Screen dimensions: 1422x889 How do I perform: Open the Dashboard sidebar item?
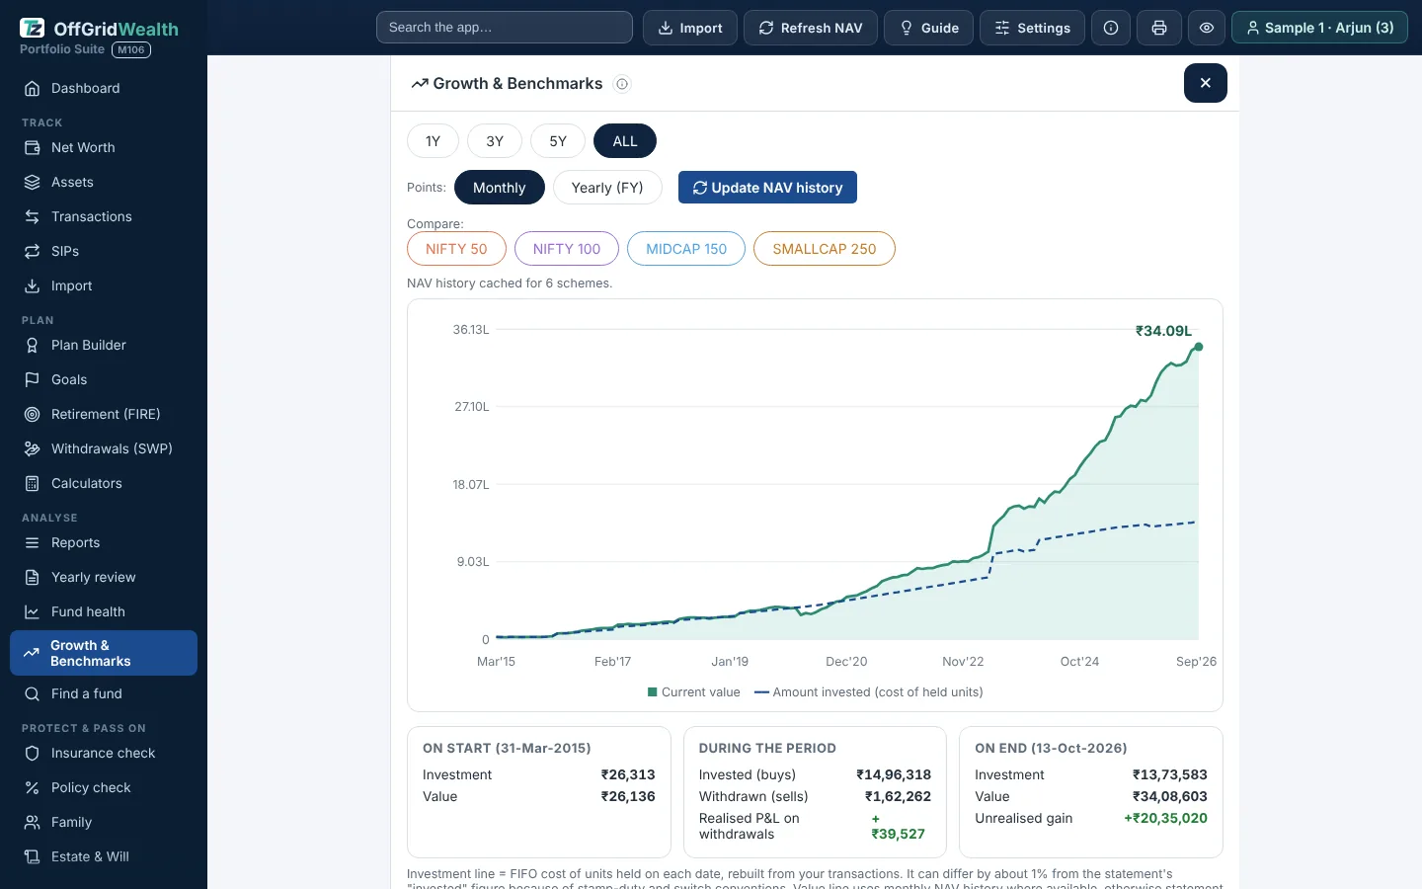[x=104, y=88]
